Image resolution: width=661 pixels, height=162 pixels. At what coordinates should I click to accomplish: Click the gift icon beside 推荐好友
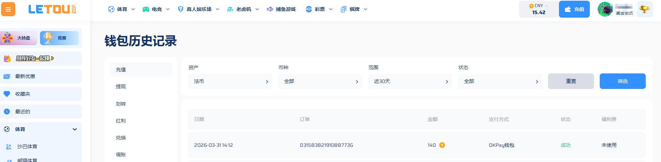(7, 59)
